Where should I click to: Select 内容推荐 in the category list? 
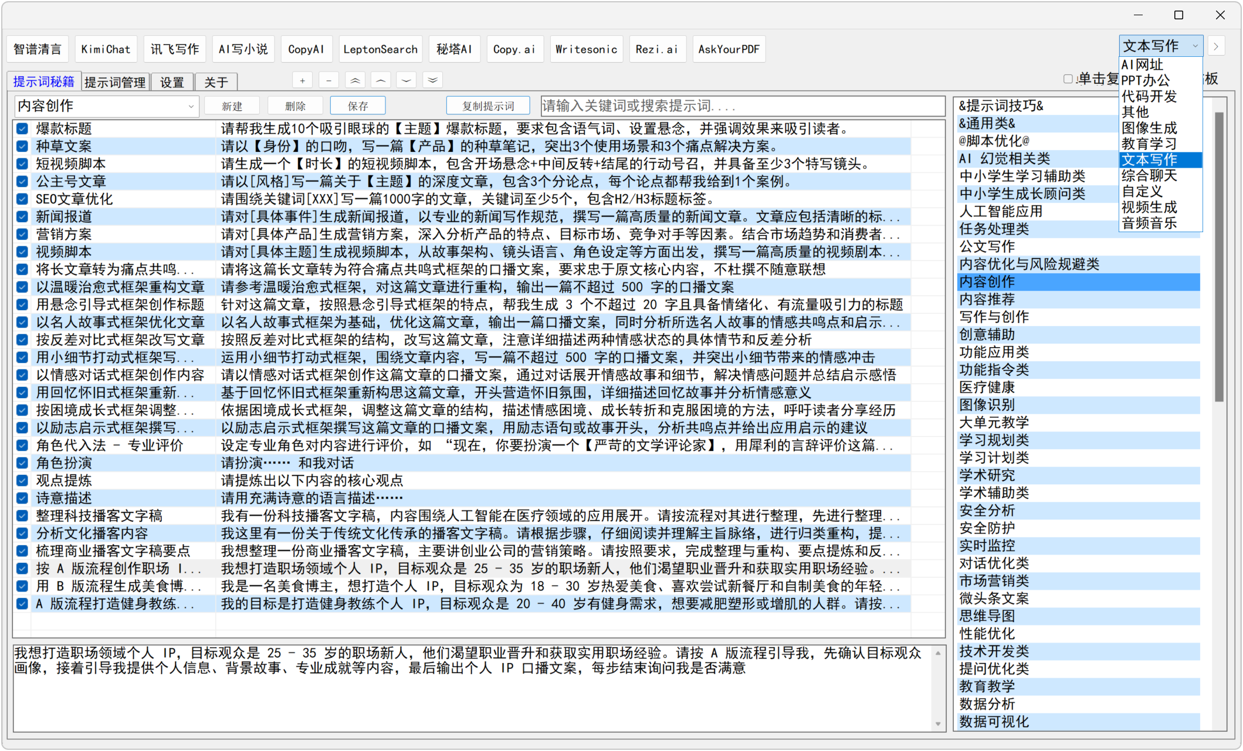coord(1079,300)
